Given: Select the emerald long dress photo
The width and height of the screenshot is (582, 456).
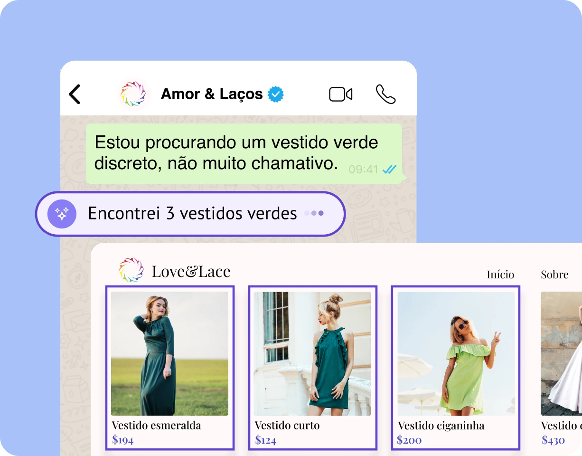Looking at the screenshot, I should click(169, 353).
